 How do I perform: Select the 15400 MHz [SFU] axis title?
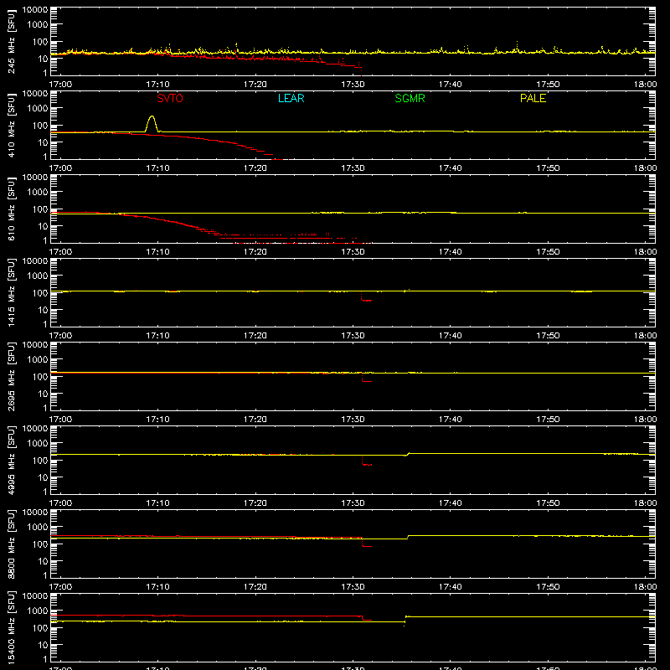11,627
